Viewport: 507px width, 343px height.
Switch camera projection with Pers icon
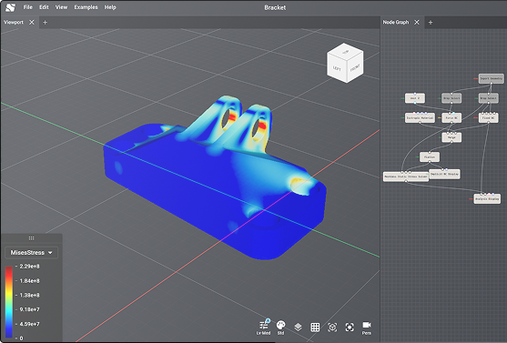(x=366, y=328)
